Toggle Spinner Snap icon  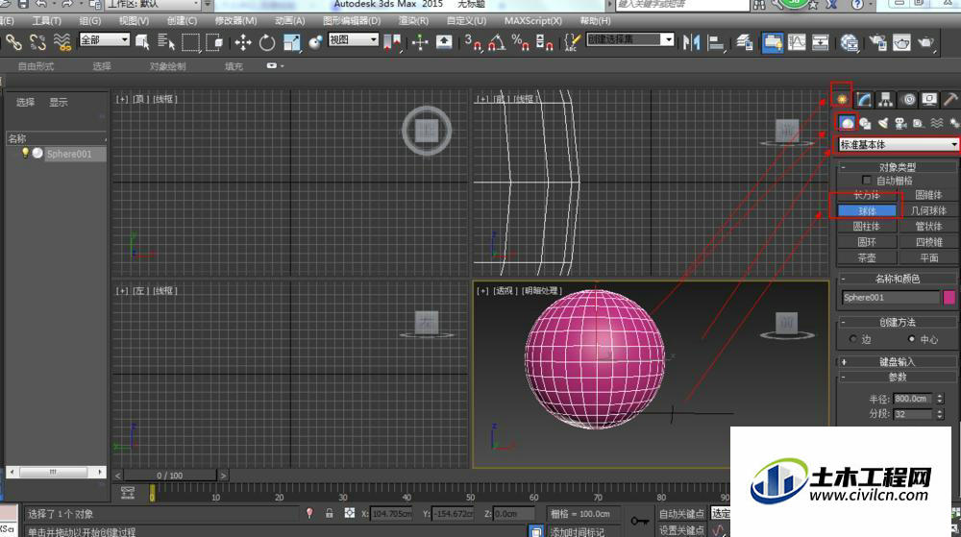coord(544,42)
